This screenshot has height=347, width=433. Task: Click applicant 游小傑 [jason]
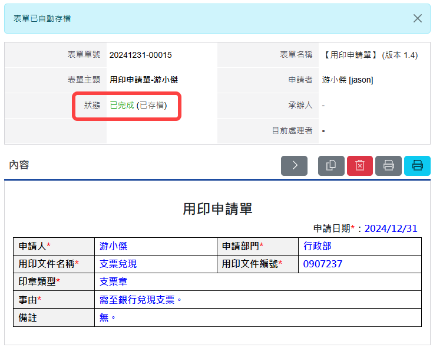click(348, 80)
